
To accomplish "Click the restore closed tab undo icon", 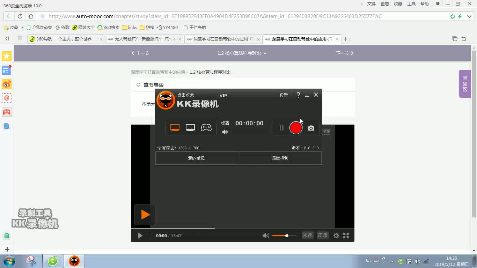I will pyautogui.click(x=464, y=39).
